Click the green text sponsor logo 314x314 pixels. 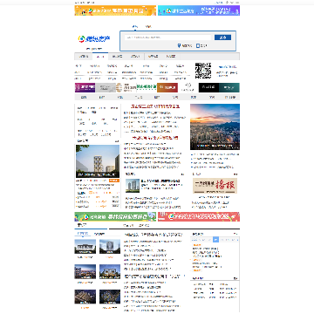[147, 87]
